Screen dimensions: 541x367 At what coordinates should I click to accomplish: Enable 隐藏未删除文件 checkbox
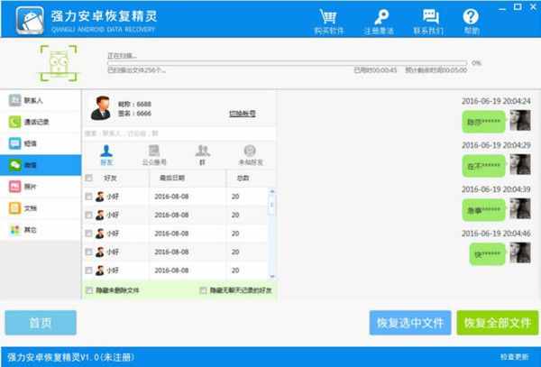(88, 290)
